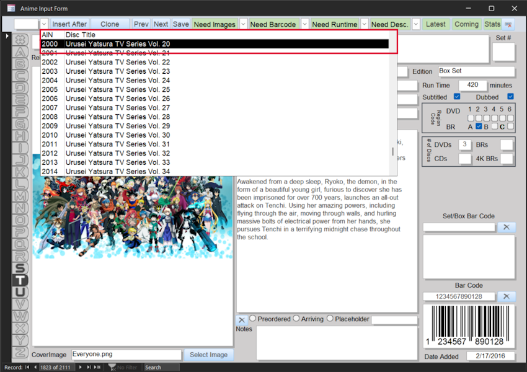Jump to letter N in sidebar
Screen dimensions: 527x372
coord(20,208)
